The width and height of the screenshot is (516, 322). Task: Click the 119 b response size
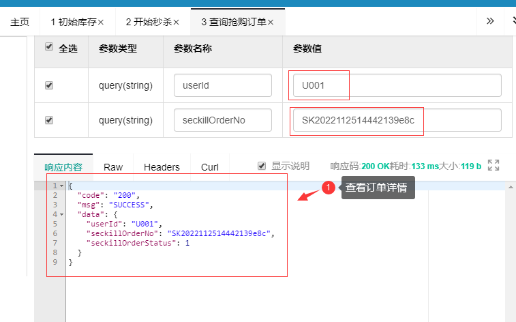471,166
